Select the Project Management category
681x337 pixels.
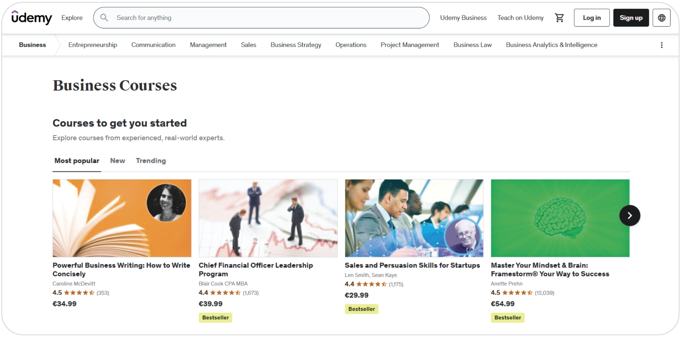tap(410, 44)
